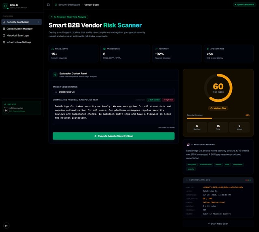This screenshot has width=259, height=232.
Task: Click the audit keyword tag
Action: [227, 165]
